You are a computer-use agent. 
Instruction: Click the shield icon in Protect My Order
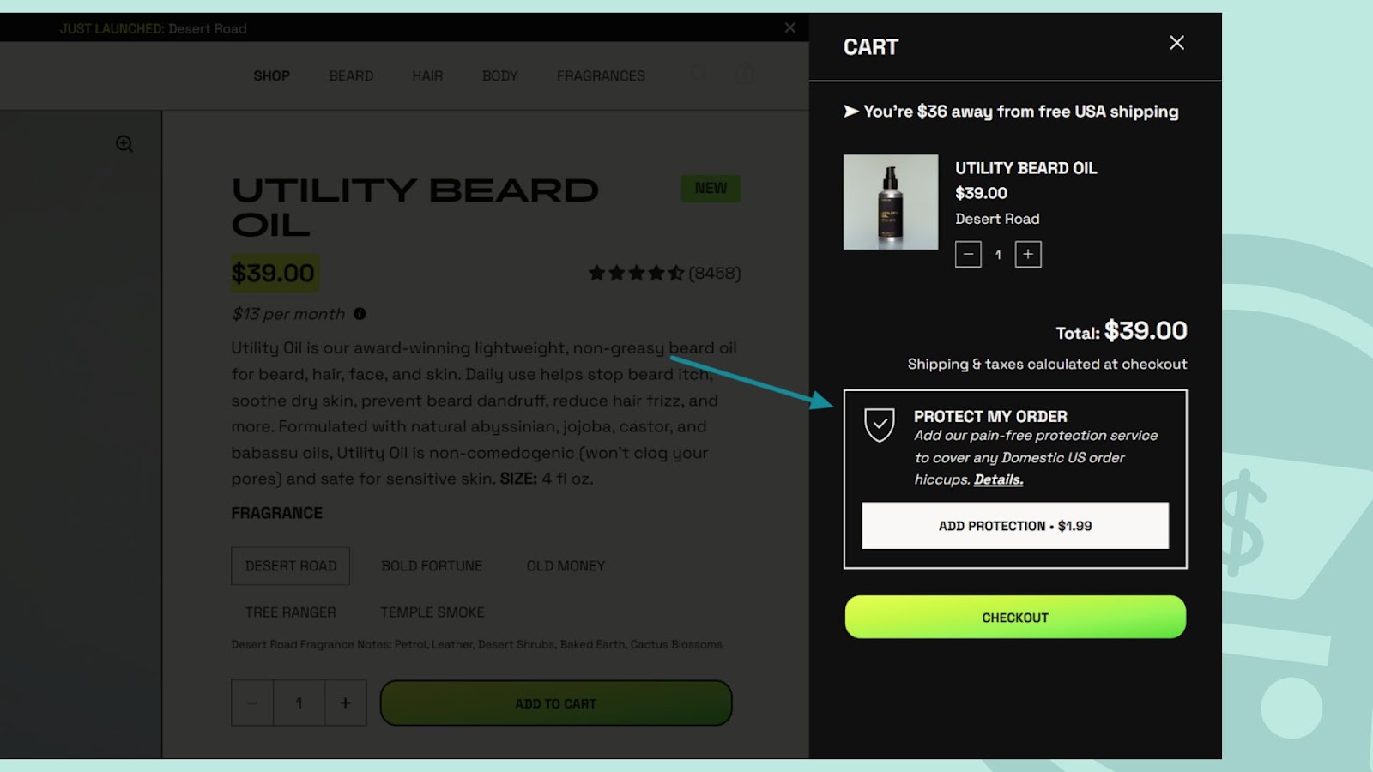click(x=880, y=425)
